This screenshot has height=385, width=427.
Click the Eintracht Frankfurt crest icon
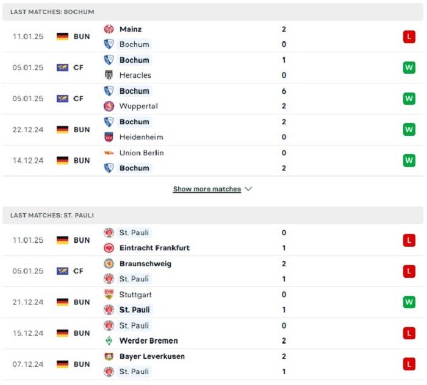[109, 248]
